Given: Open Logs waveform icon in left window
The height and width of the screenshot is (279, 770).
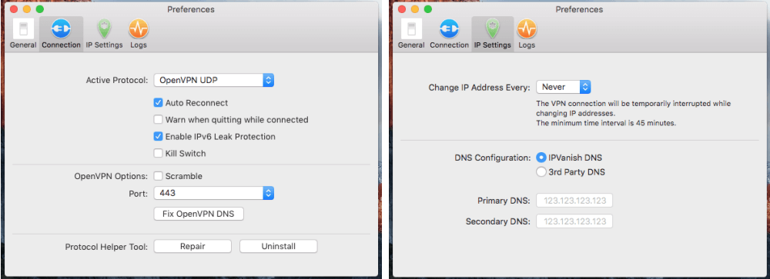Looking at the screenshot, I should tap(139, 29).
